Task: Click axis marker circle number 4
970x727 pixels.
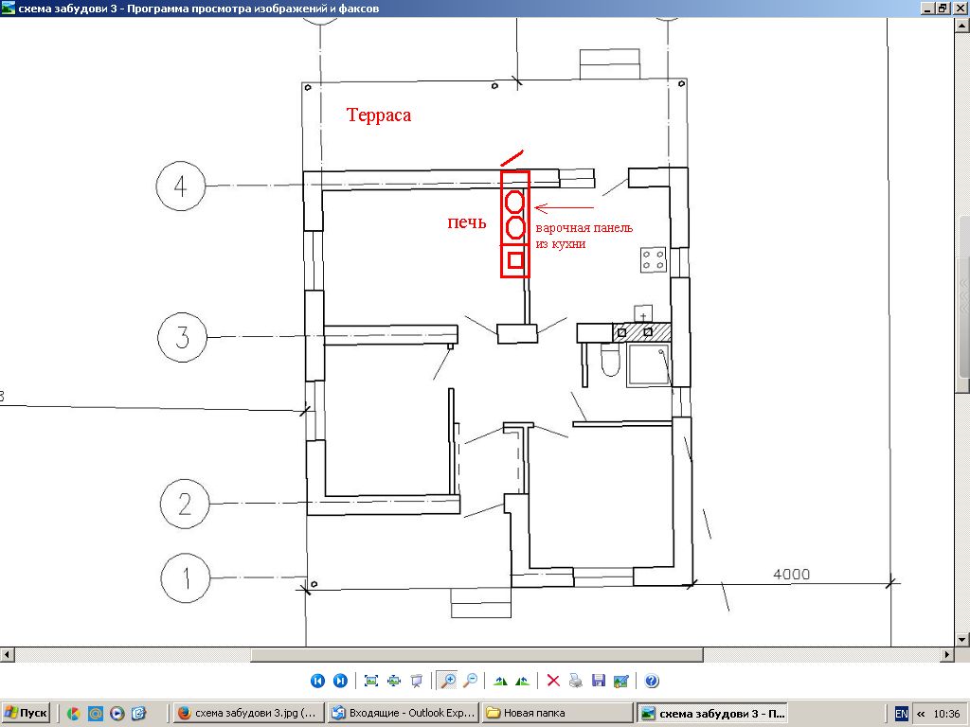Action: point(181,186)
